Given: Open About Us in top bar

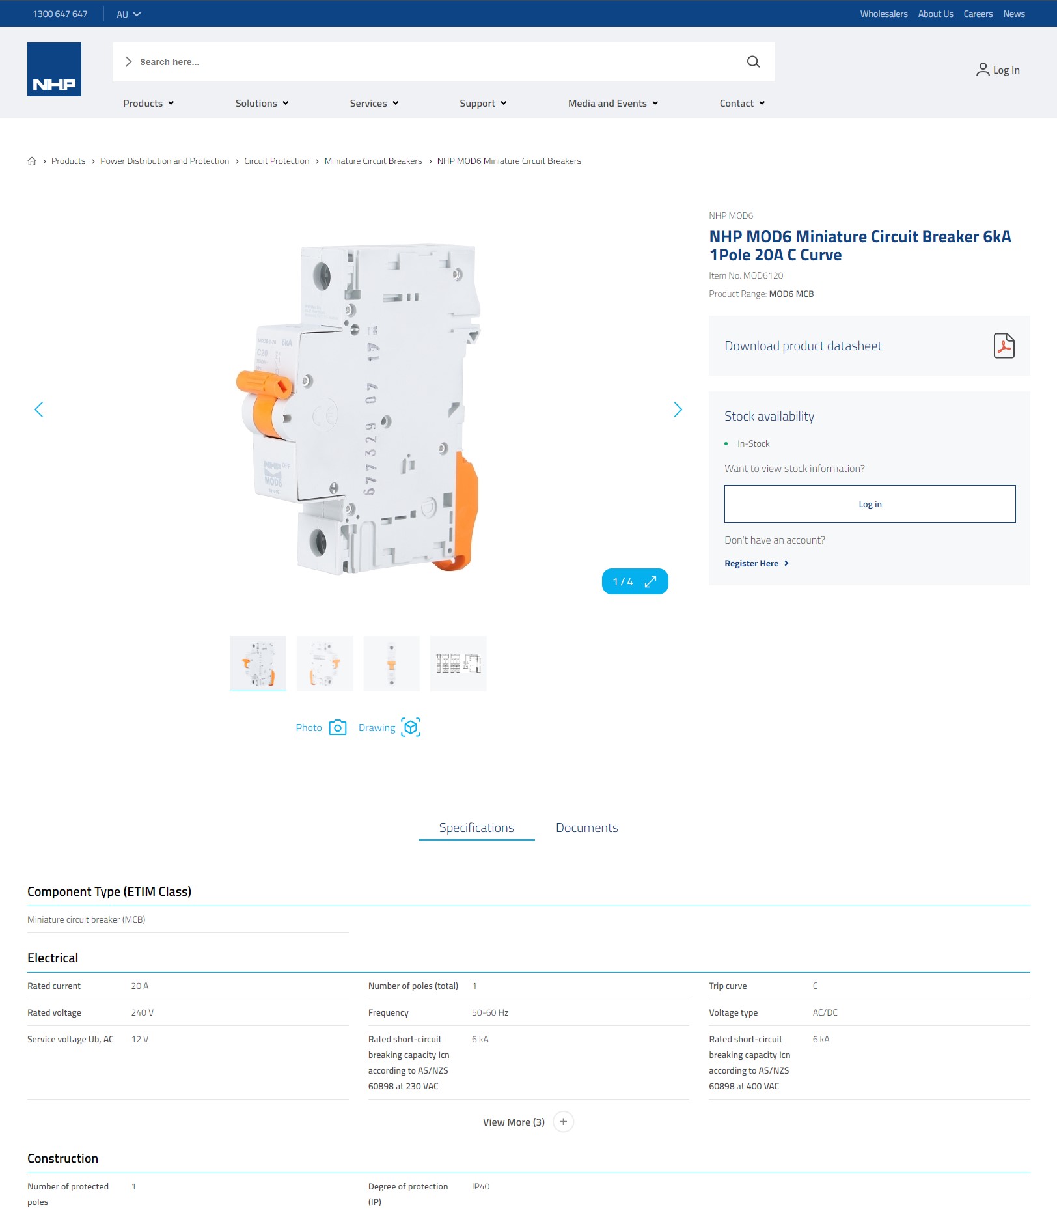Looking at the screenshot, I should click(935, 14).
